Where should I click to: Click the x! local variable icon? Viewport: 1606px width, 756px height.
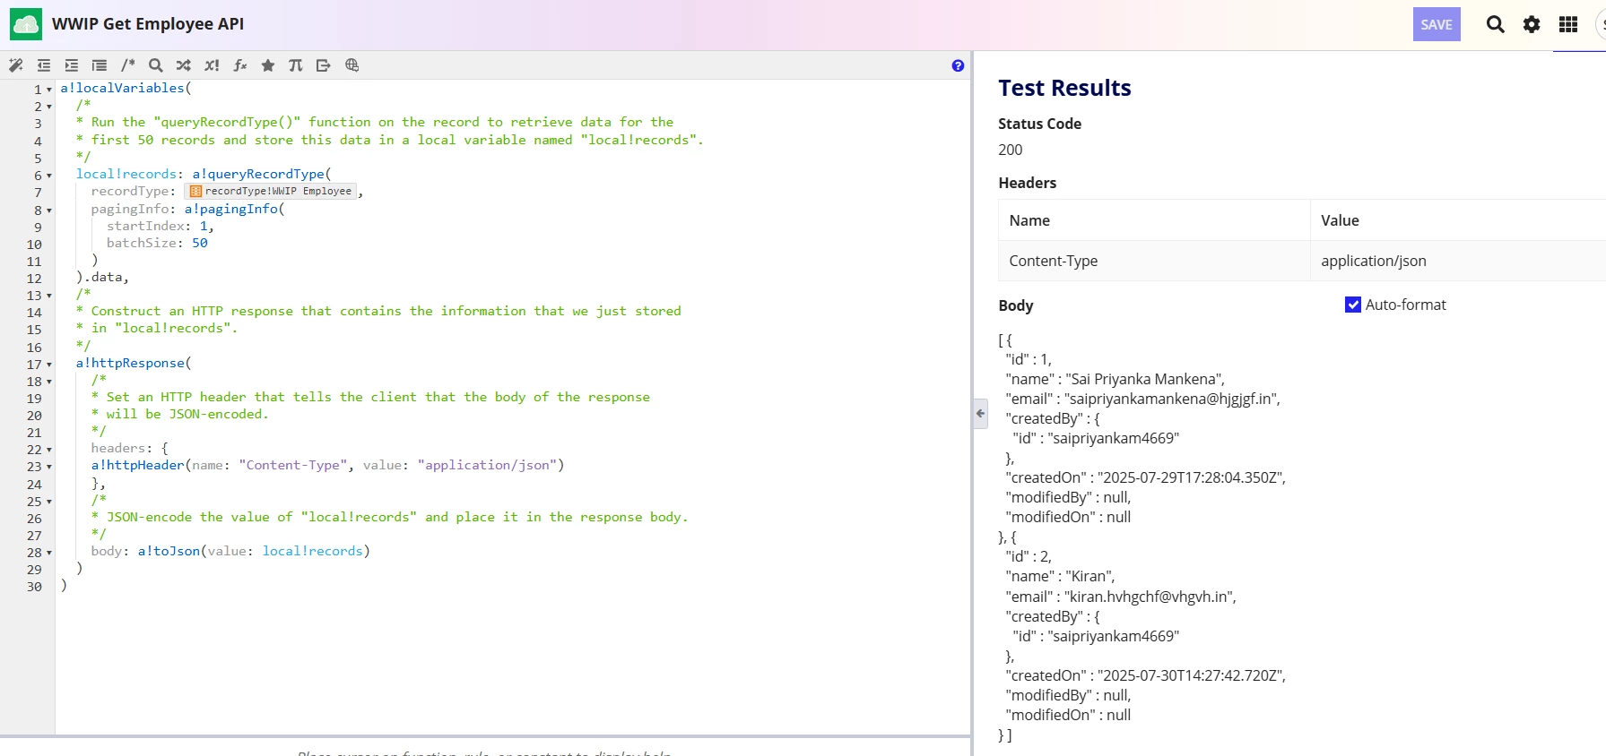pos(212,65)
